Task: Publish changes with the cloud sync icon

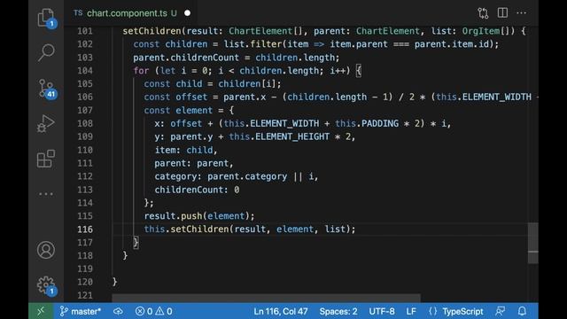Action: (x=118, y=311)
